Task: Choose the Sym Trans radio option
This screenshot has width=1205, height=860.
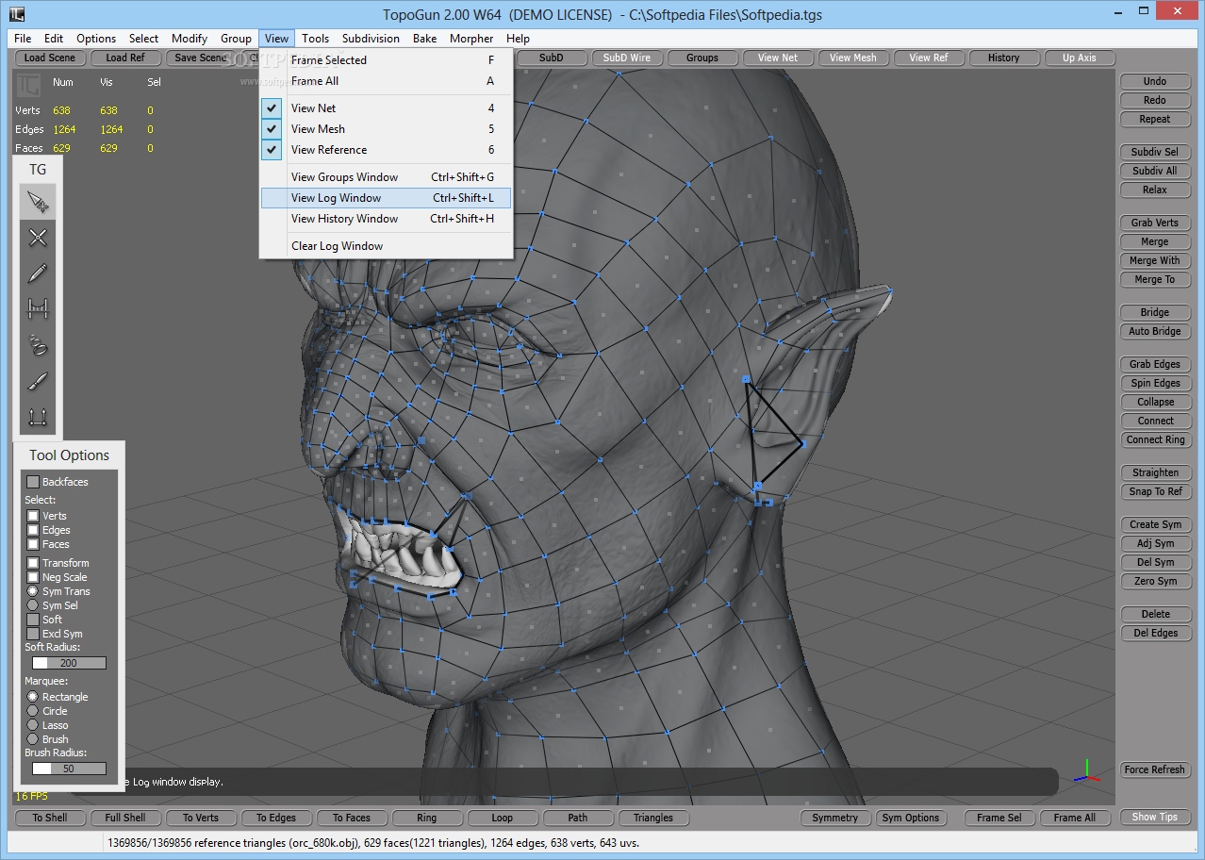Action: tap(33, 591)
